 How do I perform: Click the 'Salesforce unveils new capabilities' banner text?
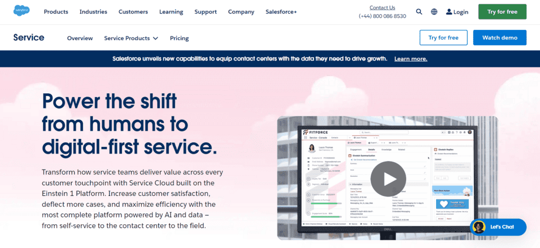point(249,59)
